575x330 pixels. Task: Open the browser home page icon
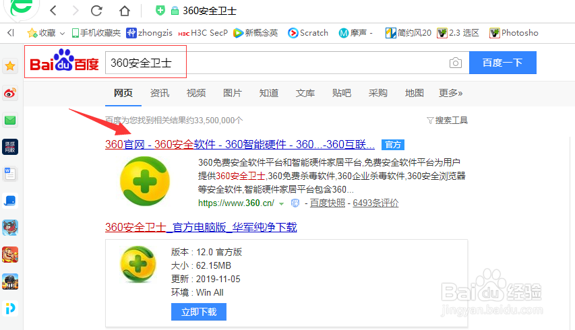point(124,11)
